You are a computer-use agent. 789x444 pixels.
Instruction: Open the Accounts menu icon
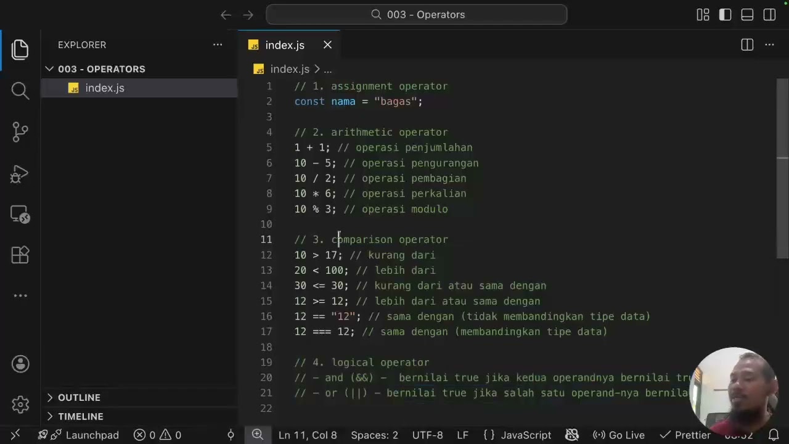click(x=20, y=364)
